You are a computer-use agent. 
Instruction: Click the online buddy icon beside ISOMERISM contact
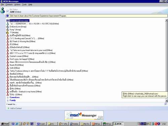click(x=7, y=24)
